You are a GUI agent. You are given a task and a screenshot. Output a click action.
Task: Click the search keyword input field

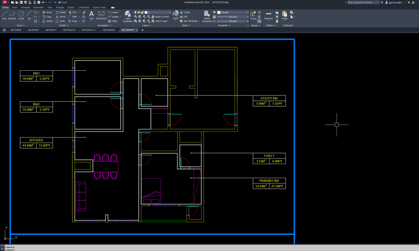click(363, 3)
